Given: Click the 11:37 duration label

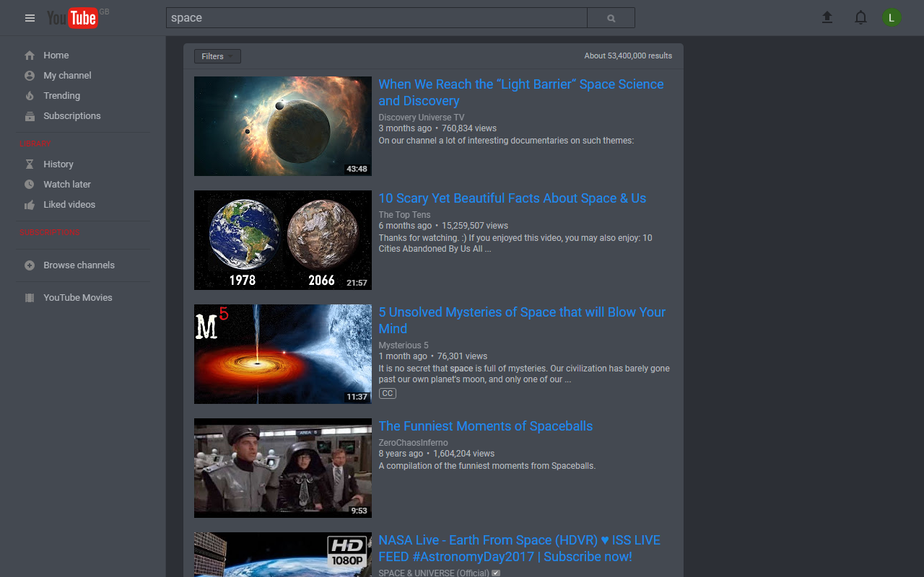Looking at the screenshot, I should point(357,397).
